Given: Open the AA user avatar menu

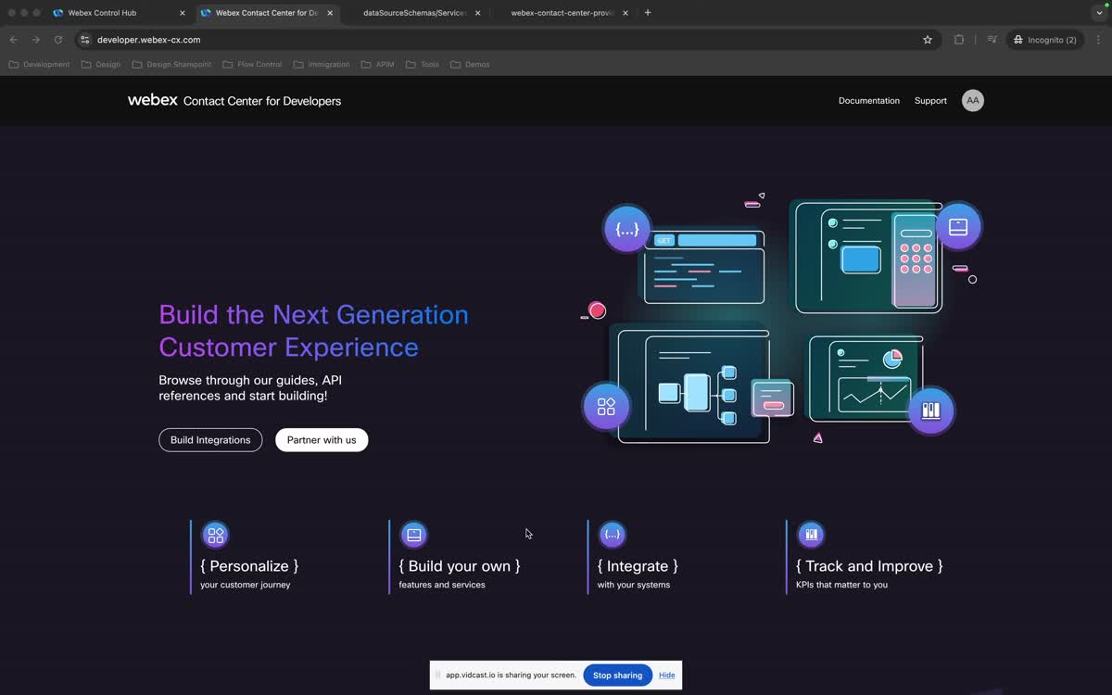Looking at the screenshot, I should pos(972,101).
